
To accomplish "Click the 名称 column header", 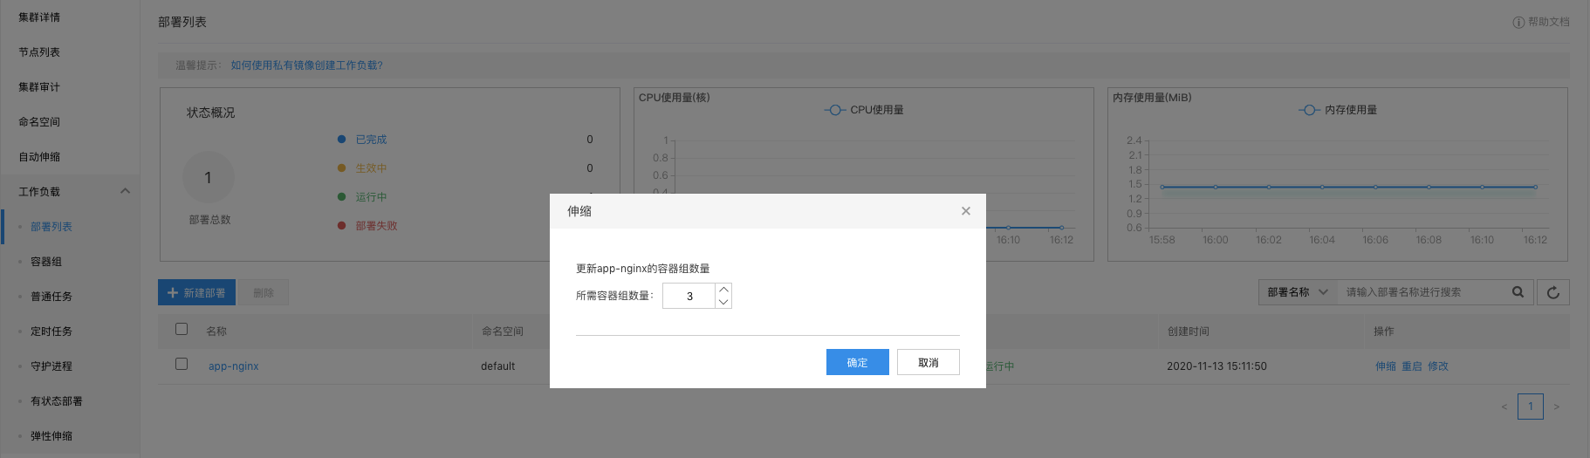I will [x=216, y=332].
